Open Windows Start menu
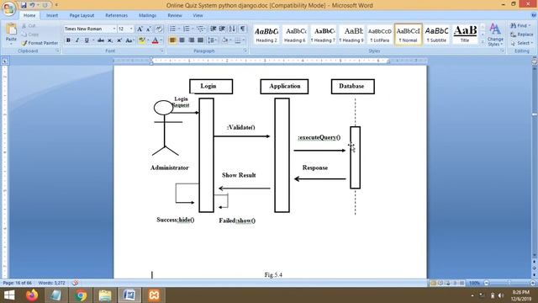The image size is (538, 303). point(9,295)
